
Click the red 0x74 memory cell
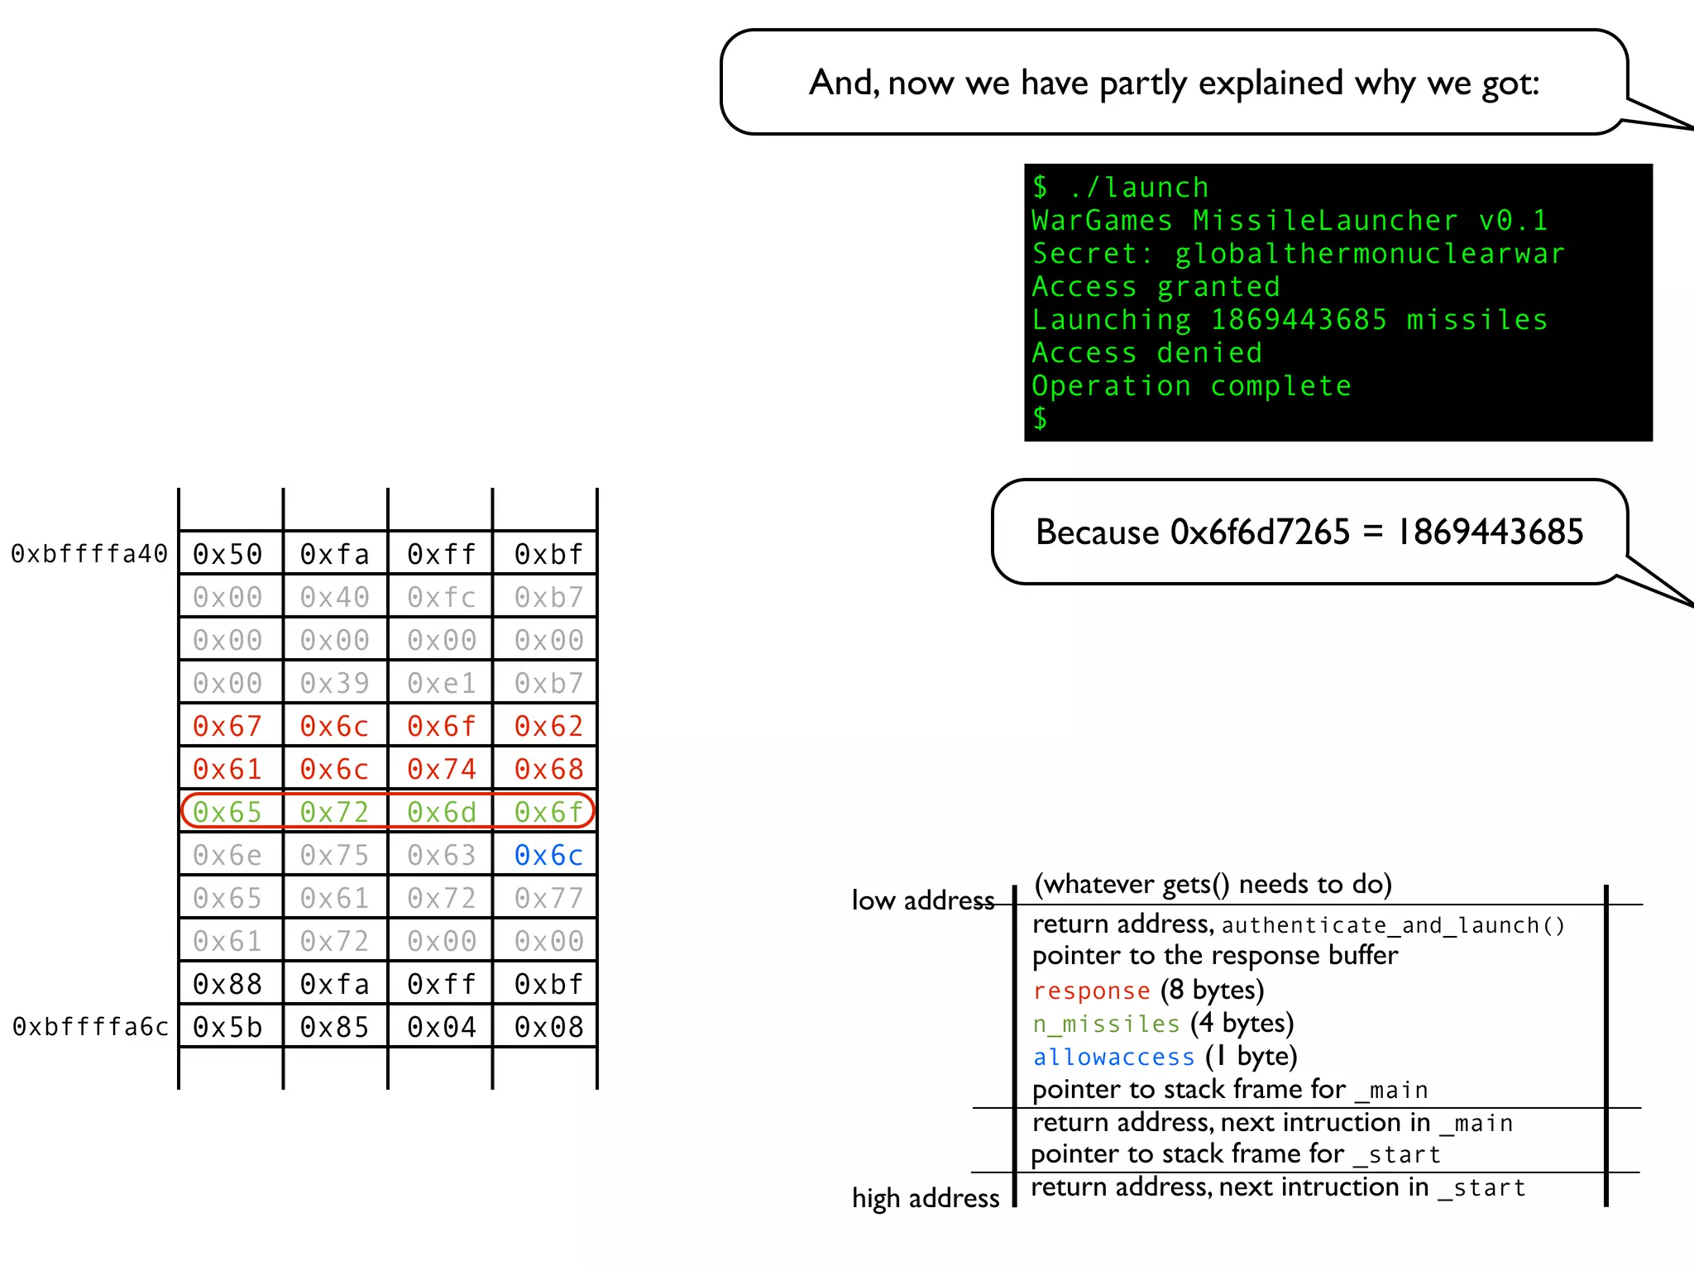(x=442, y=769)
